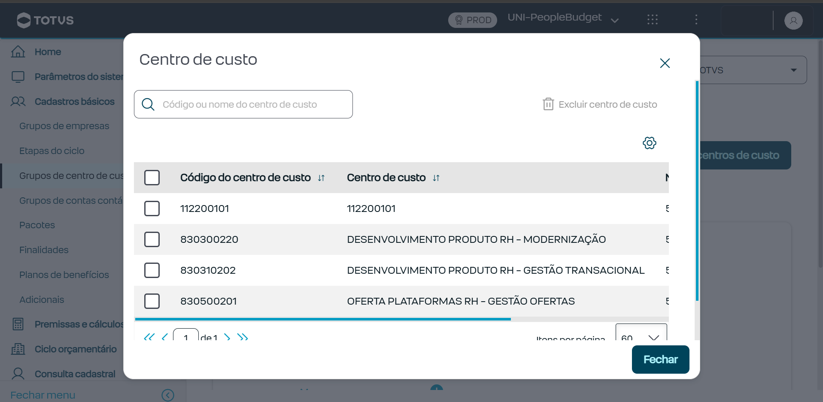Screen dimensions: 823x402
Task: Click the trash icon for Excluir centro de custo
Action: pos(548,104)
